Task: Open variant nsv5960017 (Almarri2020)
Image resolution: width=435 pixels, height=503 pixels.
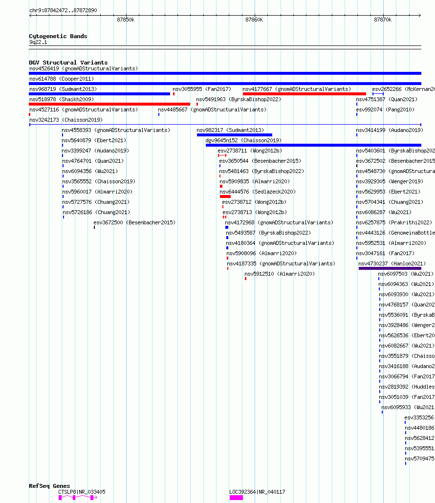Action: point(98,192)
